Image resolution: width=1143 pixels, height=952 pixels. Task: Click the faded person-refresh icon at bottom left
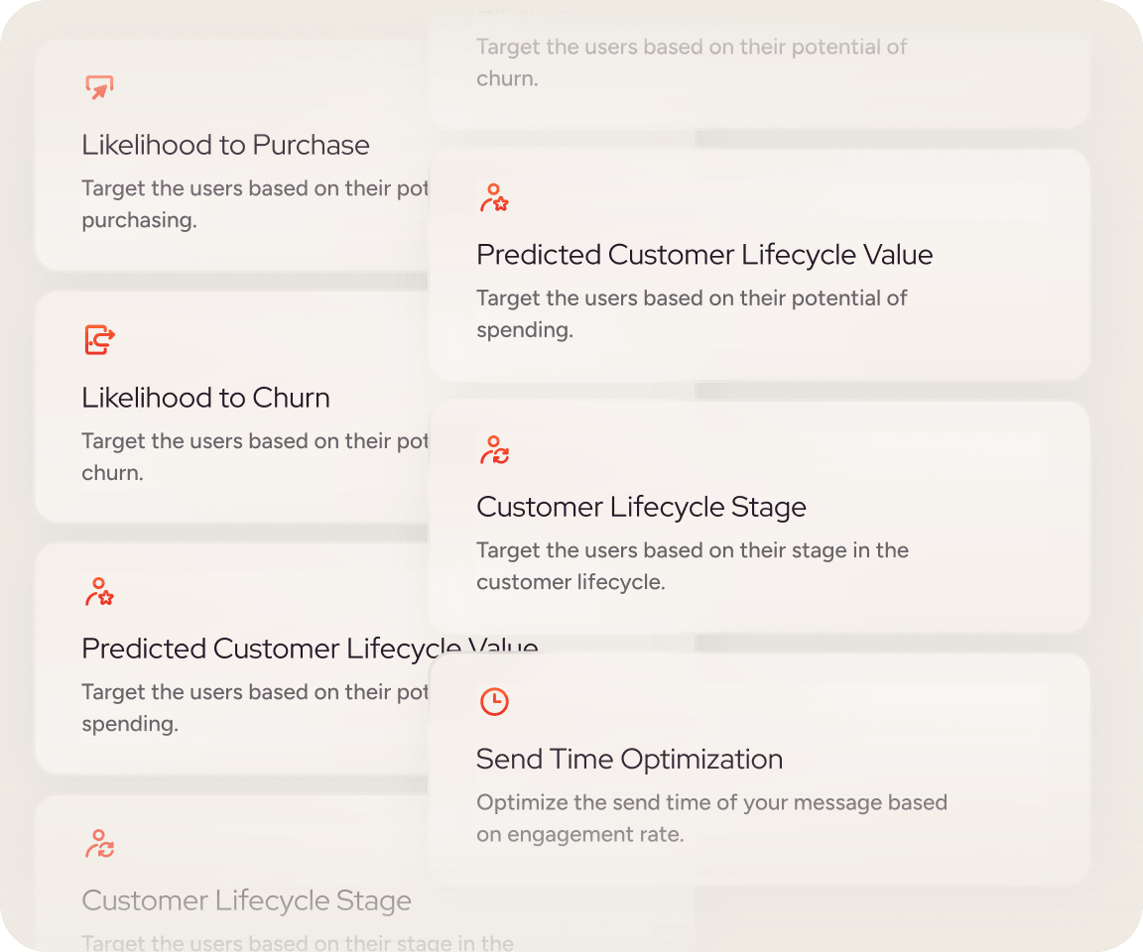pos(99,844)
